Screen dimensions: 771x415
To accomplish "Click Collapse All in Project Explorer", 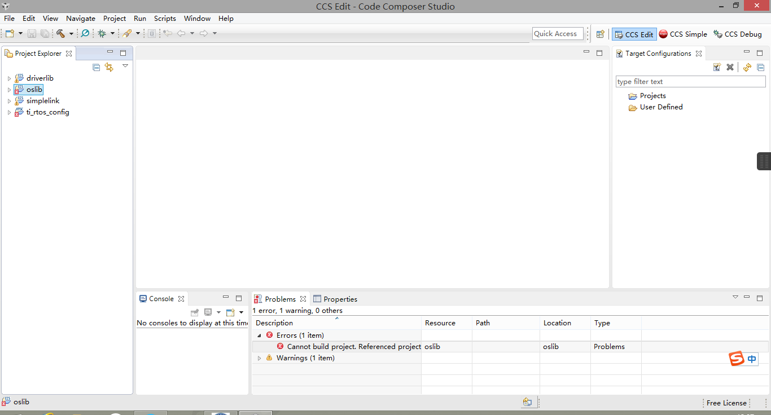I will (96, 67).
